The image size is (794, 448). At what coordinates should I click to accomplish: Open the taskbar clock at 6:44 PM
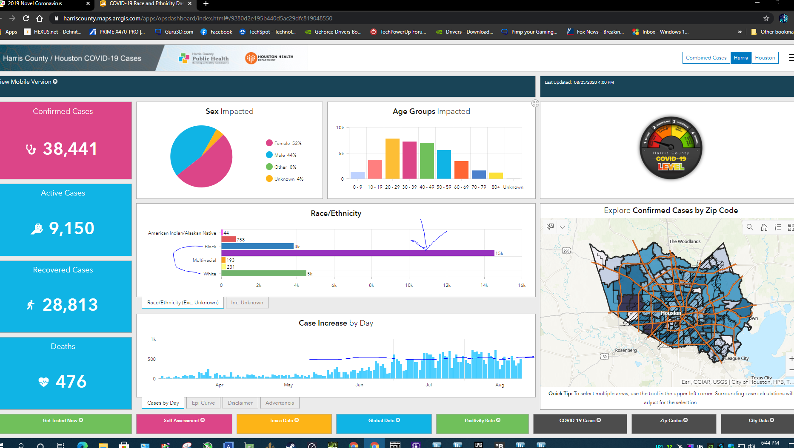point(770,443)
